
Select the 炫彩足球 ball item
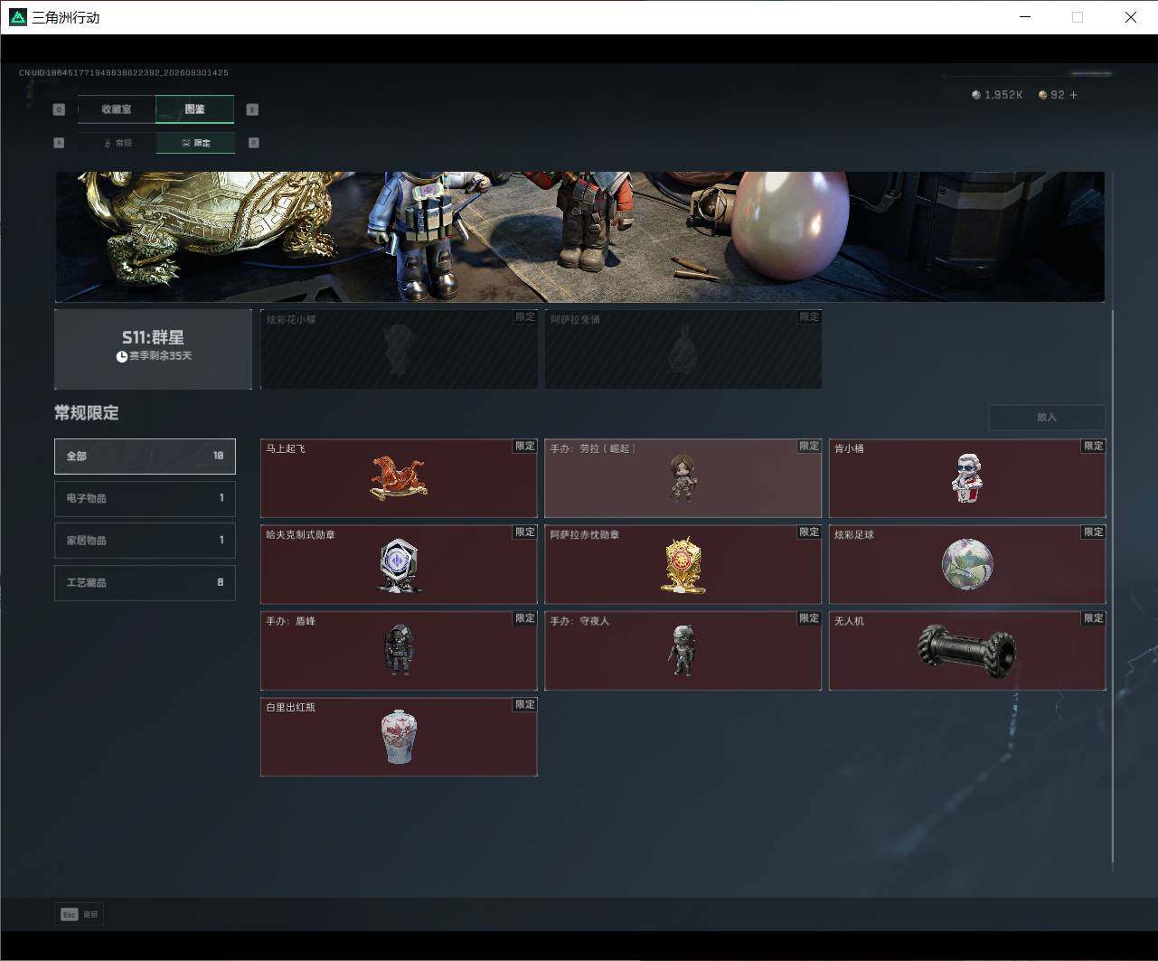point(967,565)
